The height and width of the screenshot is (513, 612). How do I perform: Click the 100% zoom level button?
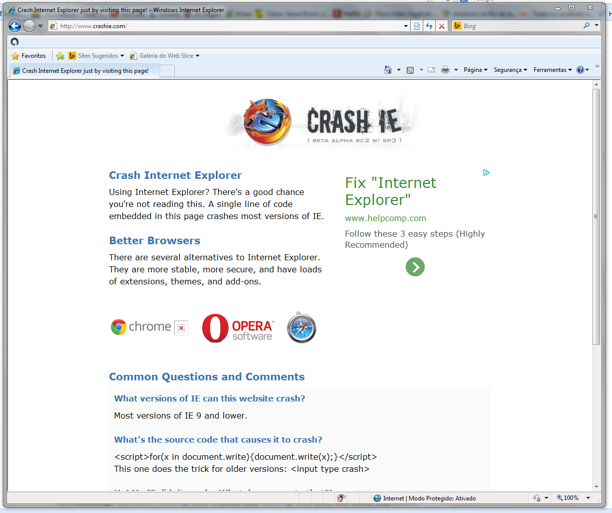(x=567, y=498)
